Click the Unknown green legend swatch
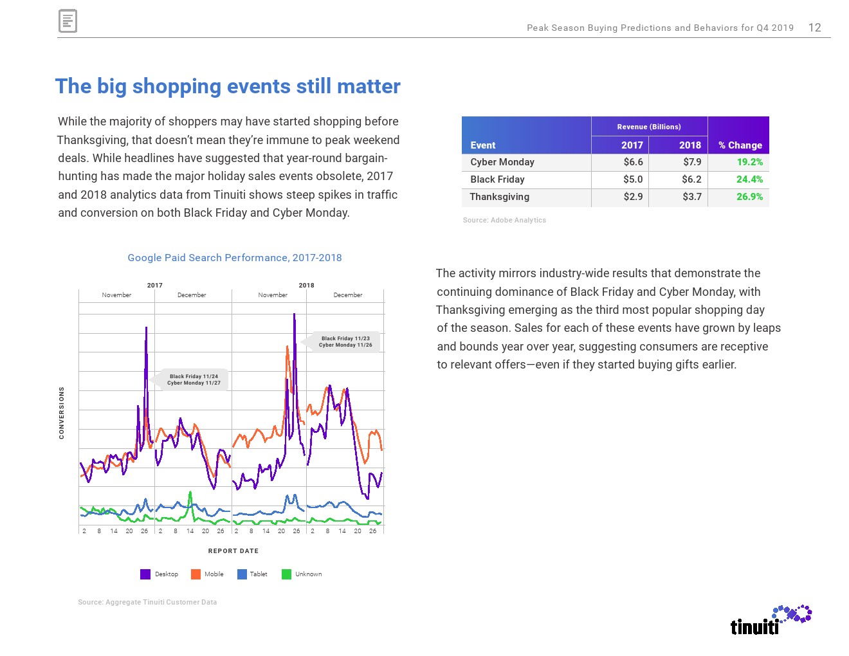Viewport: 849px width, 656px height. coord(286,574)
